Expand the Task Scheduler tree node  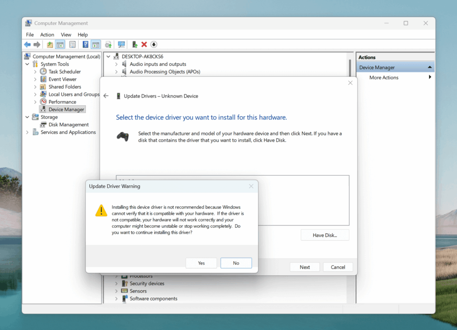click(x=35, y=72)
